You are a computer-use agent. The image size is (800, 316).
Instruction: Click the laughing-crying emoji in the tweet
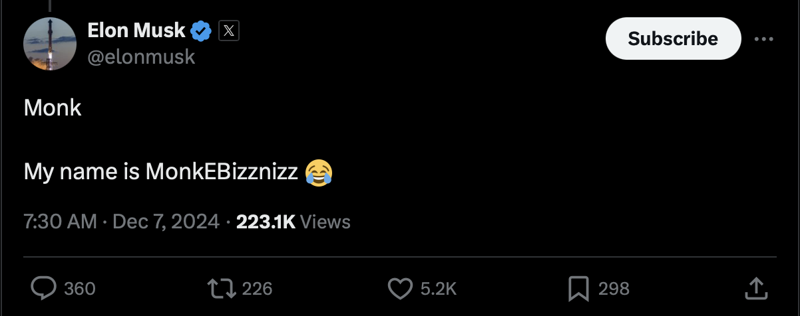pyautogui.click(x=319, y=173)
